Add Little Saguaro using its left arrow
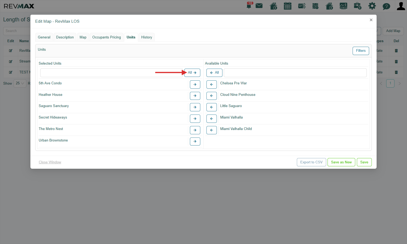This screenshot has height=244, width=407. (212, 107)
